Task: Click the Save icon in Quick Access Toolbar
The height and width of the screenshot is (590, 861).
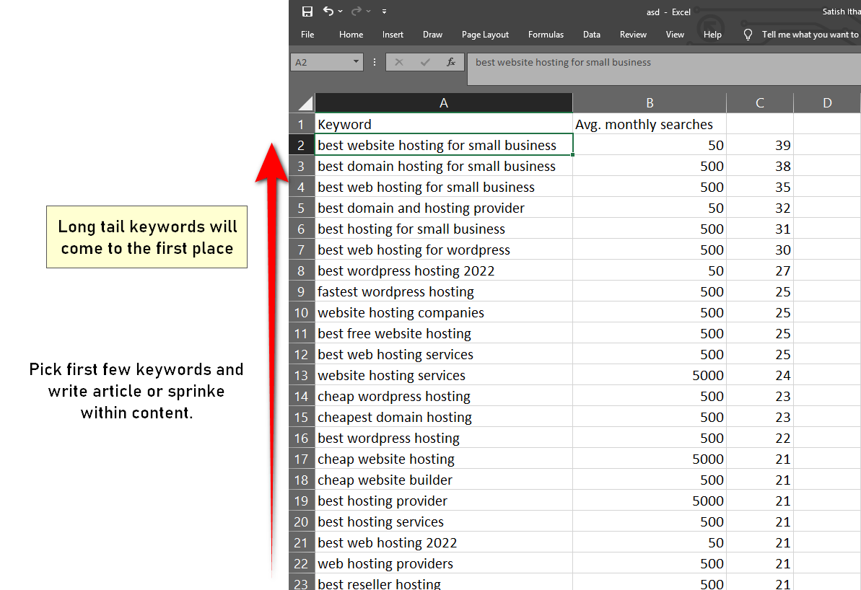Action: [307, 12]
